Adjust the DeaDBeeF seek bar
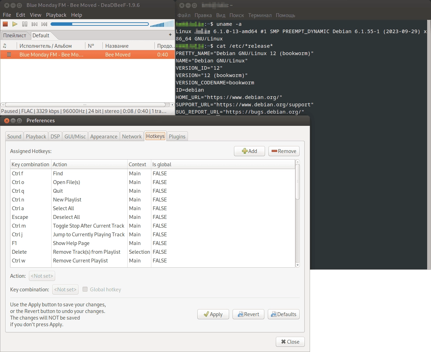The height and width of the screenshot is (352, 431). tap(100, 24)
